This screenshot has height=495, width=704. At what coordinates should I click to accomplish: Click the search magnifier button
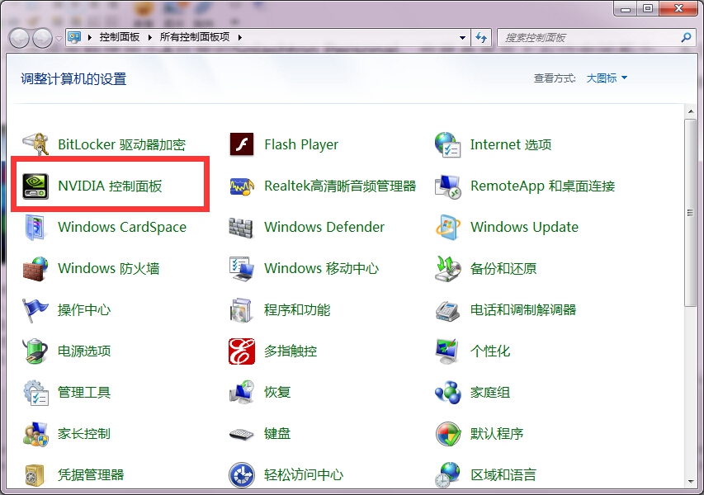[686, 38]
